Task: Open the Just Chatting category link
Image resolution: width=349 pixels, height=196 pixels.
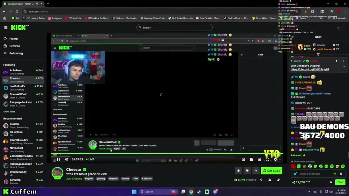Action: [x=74, y=179]
